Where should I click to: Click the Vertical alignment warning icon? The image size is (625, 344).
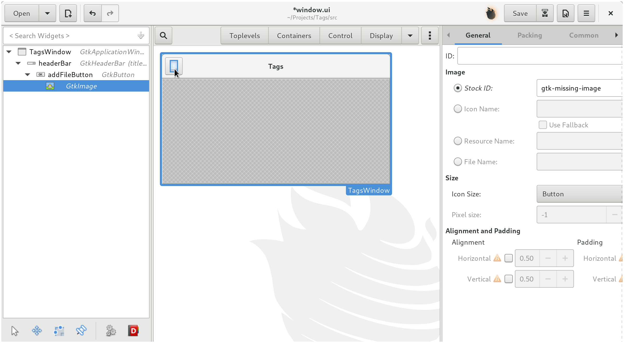click(x=497, y=279)
